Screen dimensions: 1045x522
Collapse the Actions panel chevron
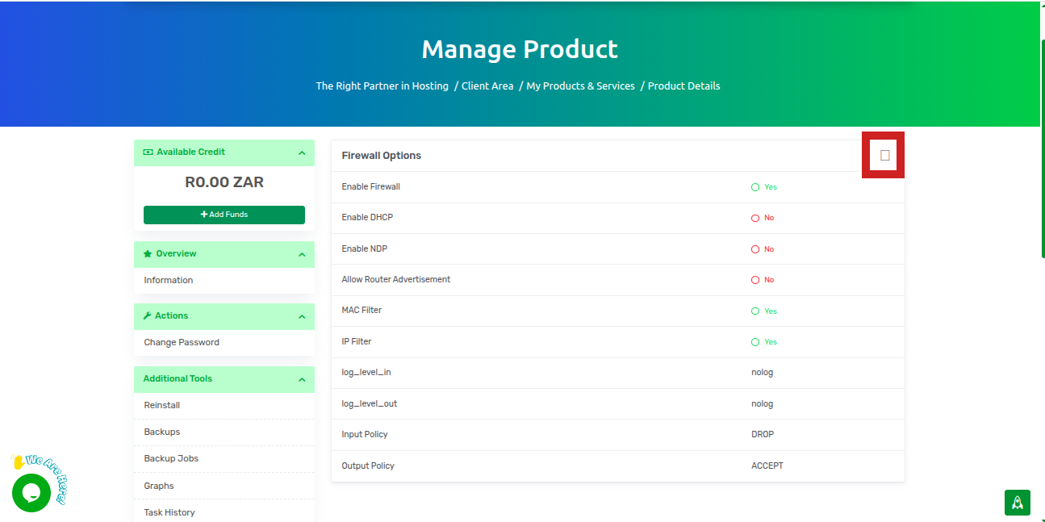(x=302, y=317)
